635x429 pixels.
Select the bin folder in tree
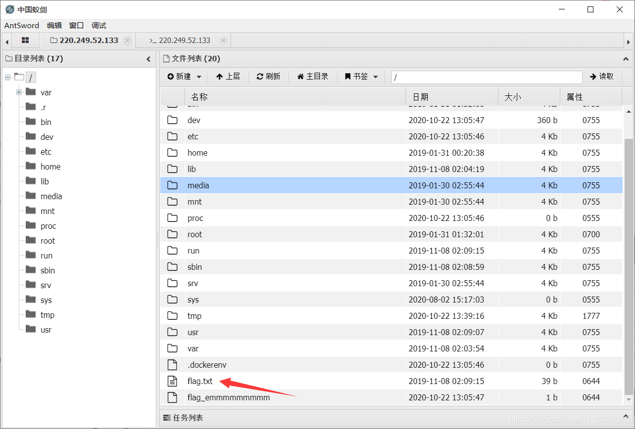46,122
